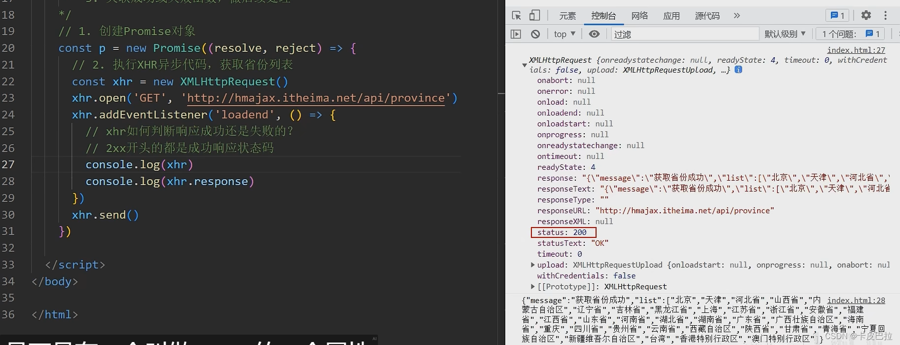
Task: Select the onloadstart: null property
Action: point(575,124)
